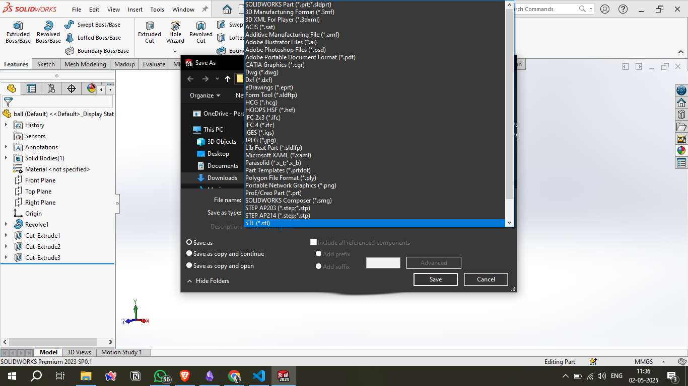Open the Custom Properties task pane
The height and width of the screenshot is (386, 688).
pyautogui.click(x=681, y=163)
